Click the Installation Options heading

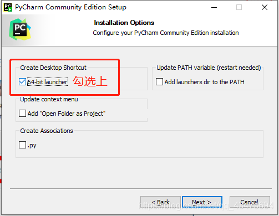click(124, 23)
